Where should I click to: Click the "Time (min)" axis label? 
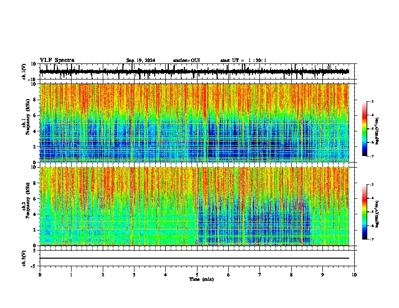[202, 279]
